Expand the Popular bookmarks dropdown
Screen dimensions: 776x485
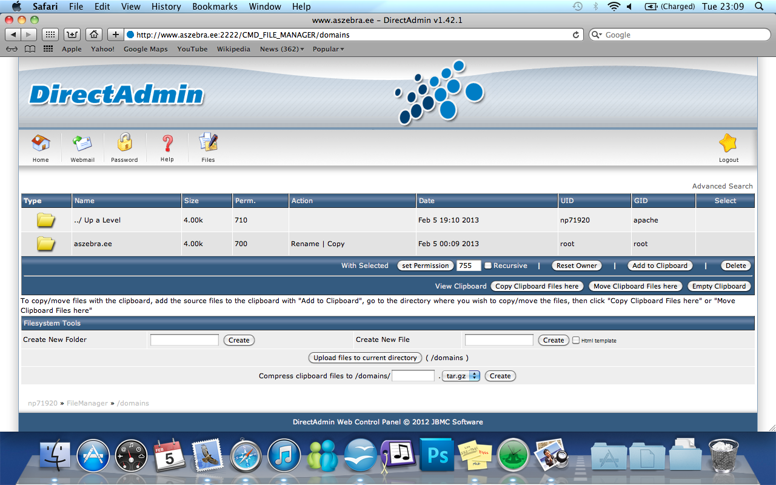point(328,49)
